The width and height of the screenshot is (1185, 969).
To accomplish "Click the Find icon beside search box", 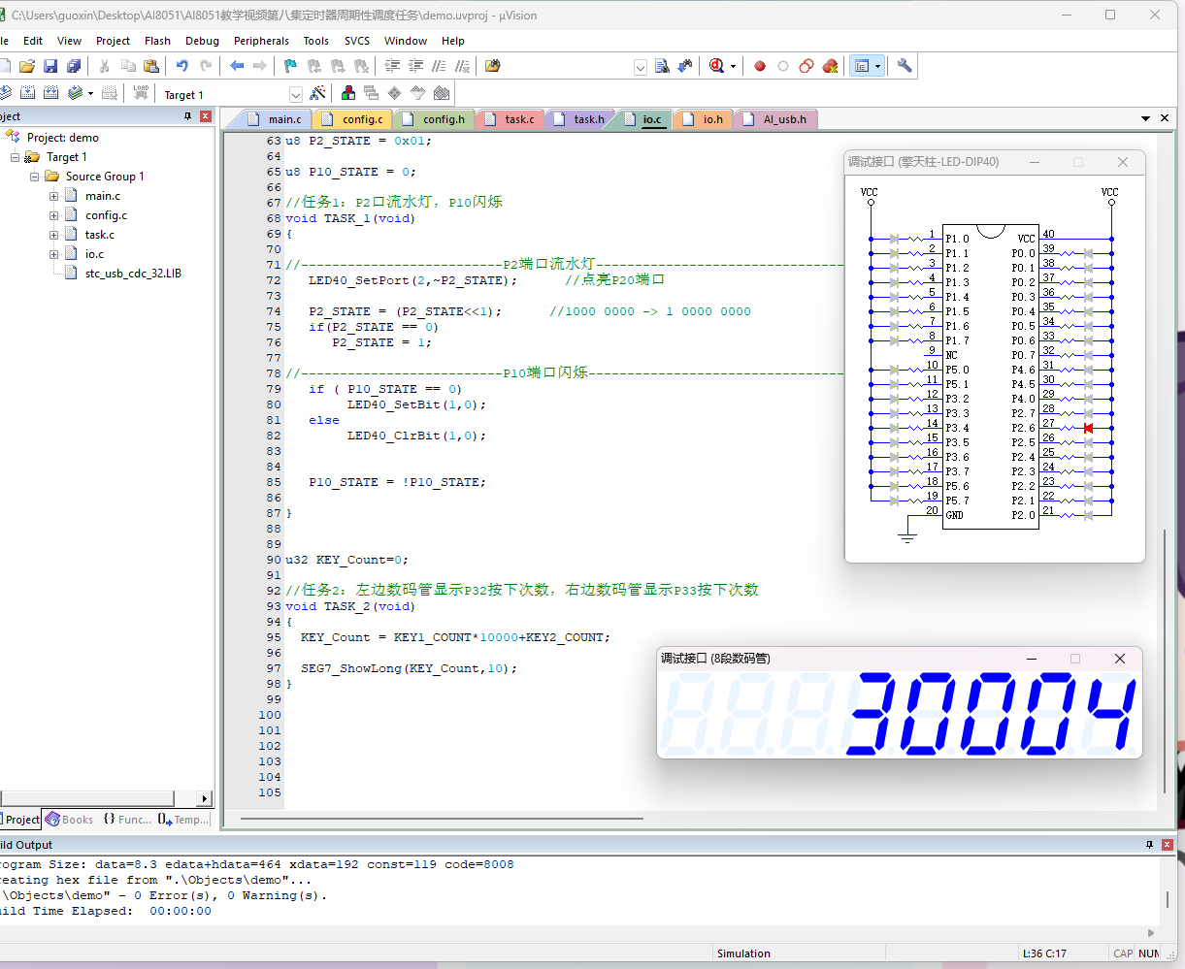I will coord(662,66).
